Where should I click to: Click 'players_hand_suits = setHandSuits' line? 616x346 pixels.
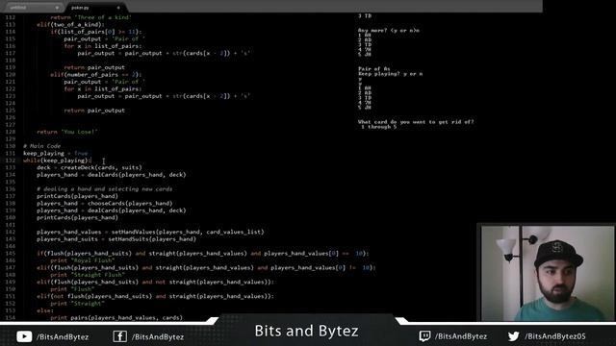(116, 239)
